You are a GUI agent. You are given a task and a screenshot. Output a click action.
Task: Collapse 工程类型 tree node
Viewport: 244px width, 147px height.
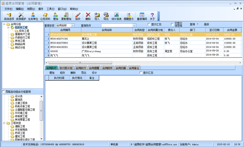click(4, 123)
